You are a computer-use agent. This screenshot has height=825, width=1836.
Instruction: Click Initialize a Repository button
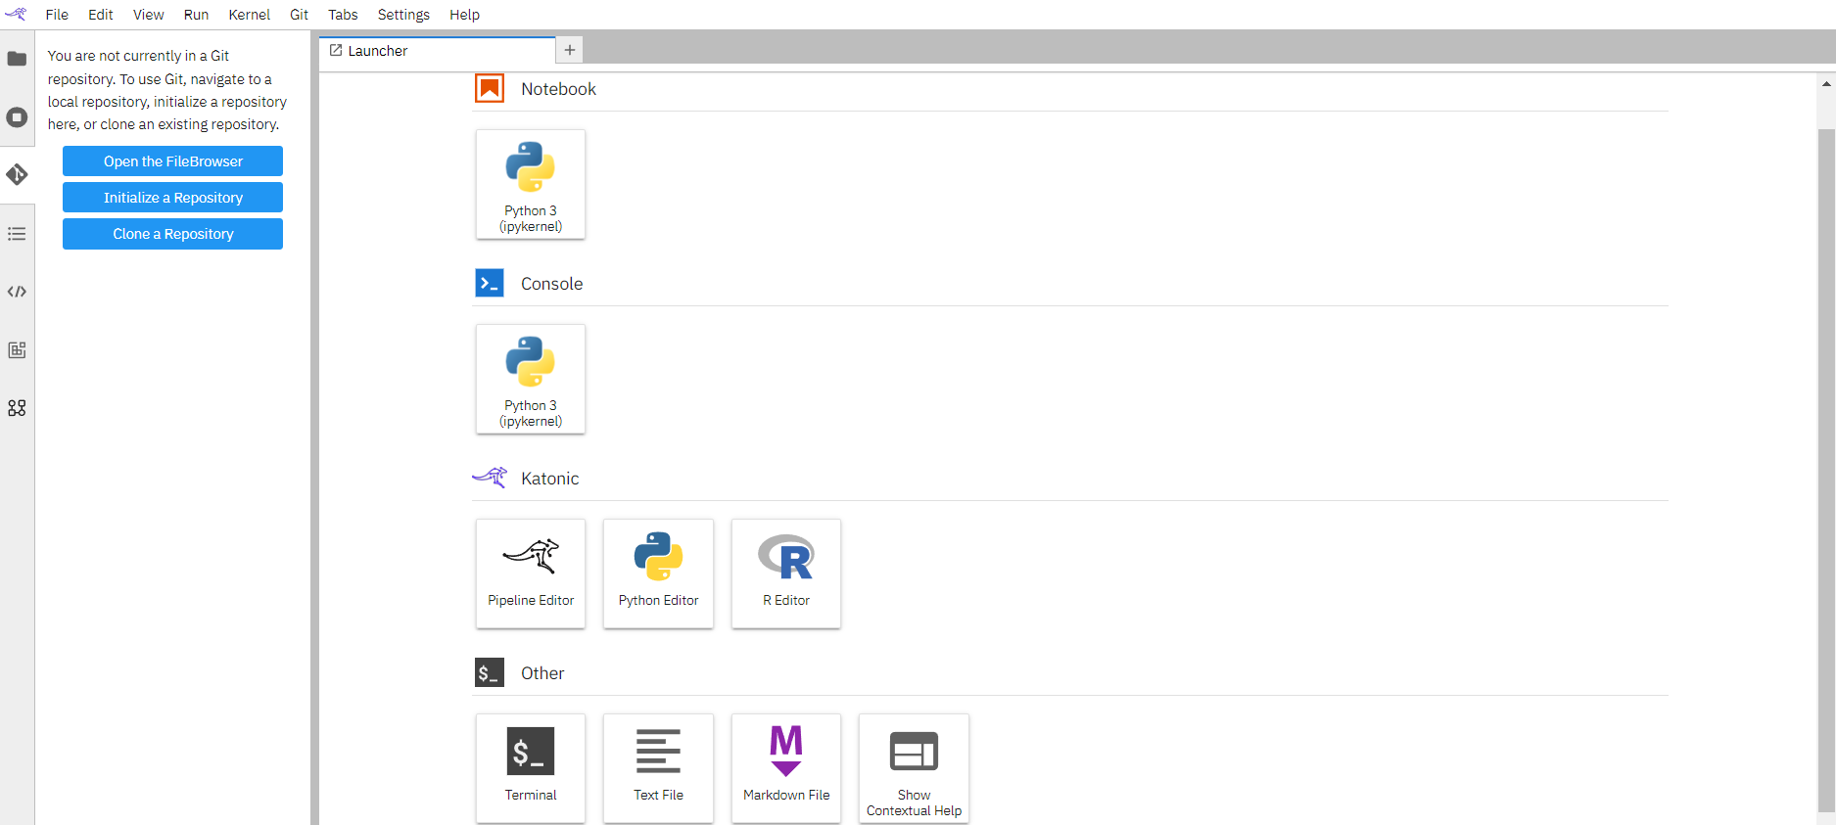pos(172,198)
